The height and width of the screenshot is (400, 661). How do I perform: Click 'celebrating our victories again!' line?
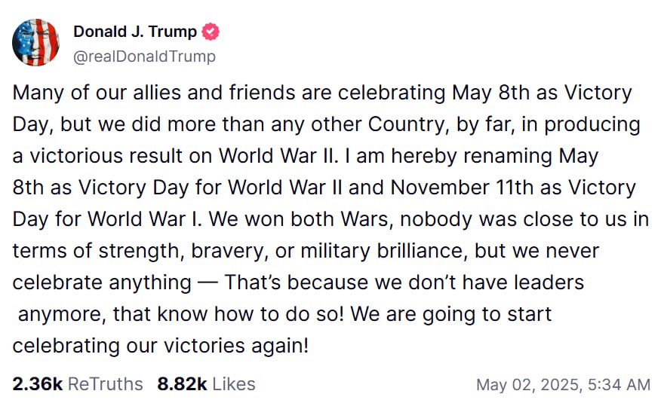[x=161, y=346]
